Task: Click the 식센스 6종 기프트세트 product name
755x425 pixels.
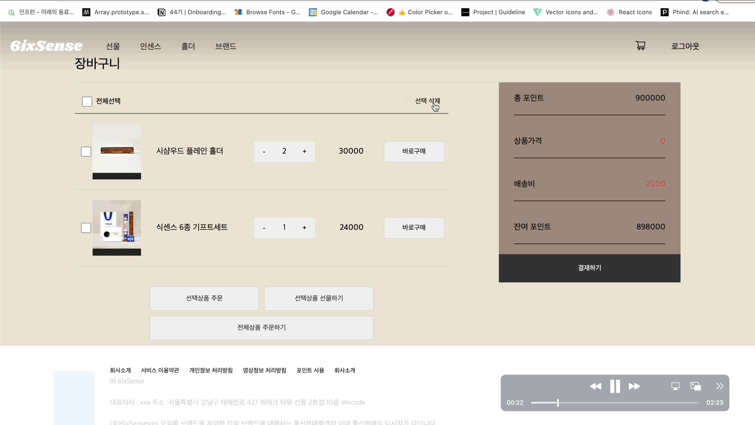Action: coord(192,227)
